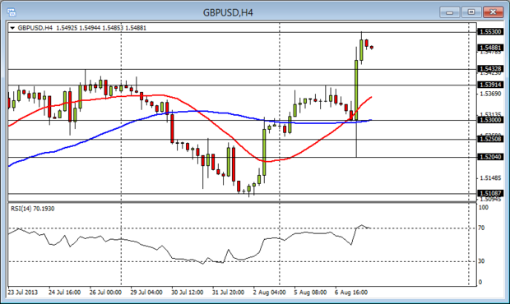Click the GBPUSD,H4 window title text
This screenshot has height=304, width=510.
pyautogui.click(x=228, y=12)
